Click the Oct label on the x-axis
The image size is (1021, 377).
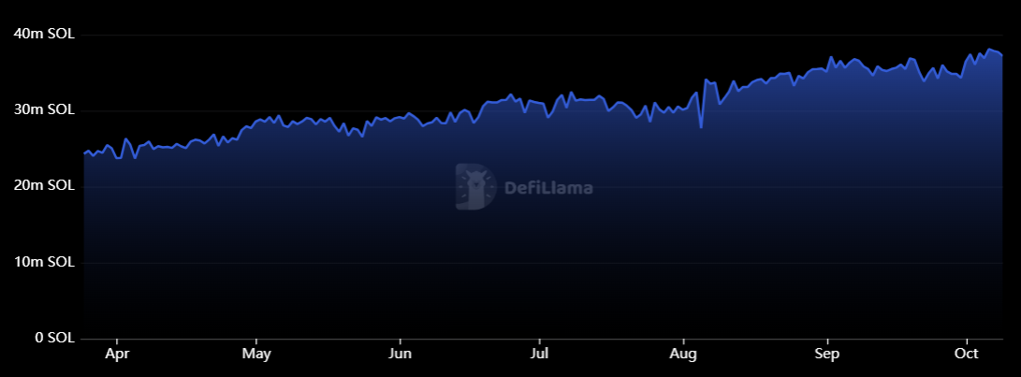tap(967, 355)
